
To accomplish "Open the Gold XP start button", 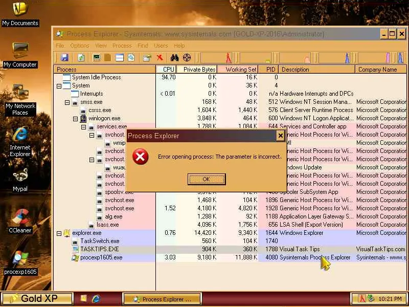I will [x=37, y=298].
